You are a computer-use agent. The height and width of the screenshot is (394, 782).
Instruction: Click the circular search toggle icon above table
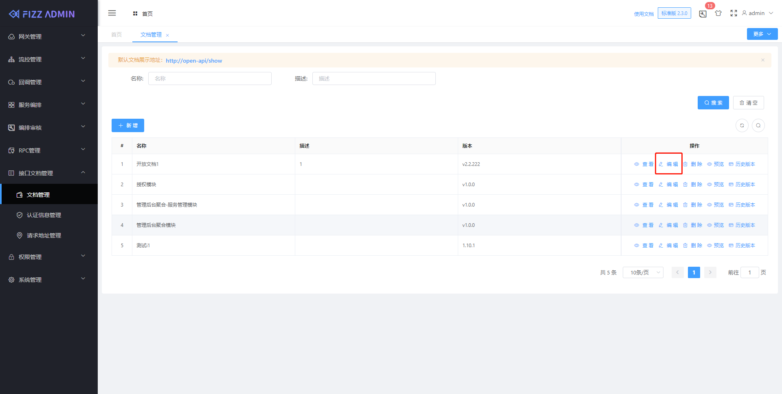pos(758,126)
